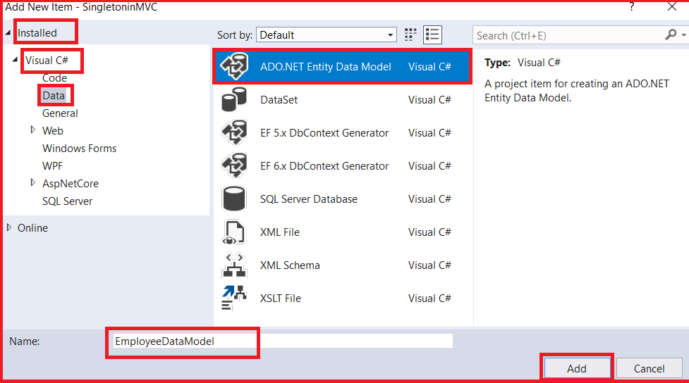Expand the Web tree node
This screenshot has width=689, height=383.
33,130
